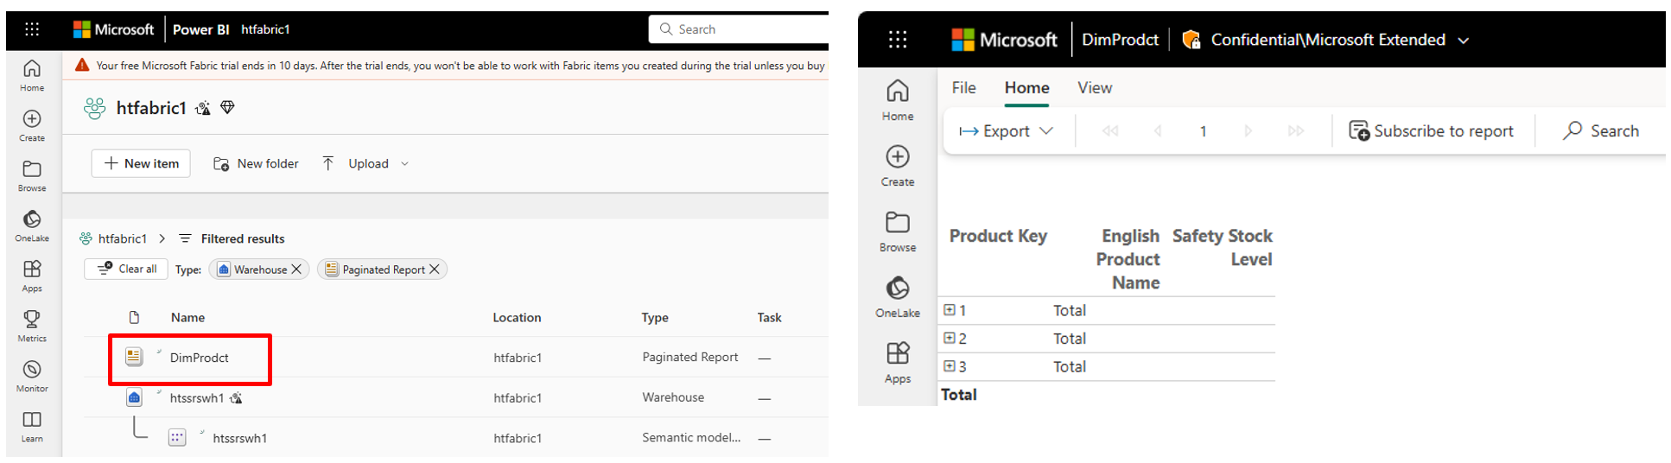The width and height of the screenshot is (1671, 463).
Task: Open OneLake in the left Power BI sidebar
Action: click(x=32, y=225)
